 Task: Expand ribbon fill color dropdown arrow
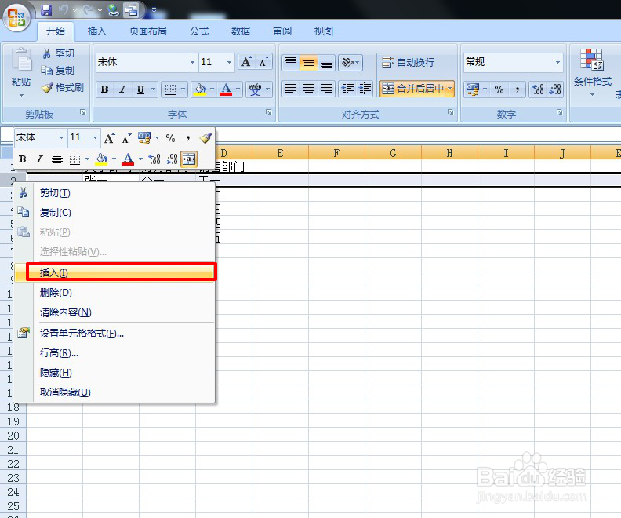pos(212,89)
